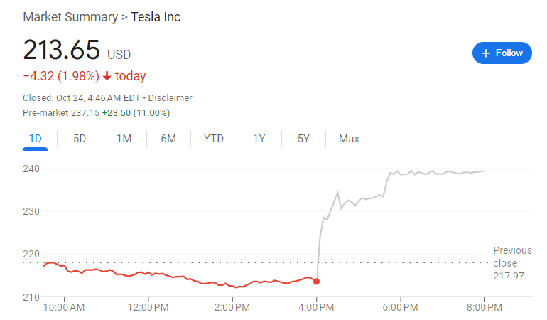Click the red closing price dot
This screenshot has height=320, width=547.
tap(316, 282)
